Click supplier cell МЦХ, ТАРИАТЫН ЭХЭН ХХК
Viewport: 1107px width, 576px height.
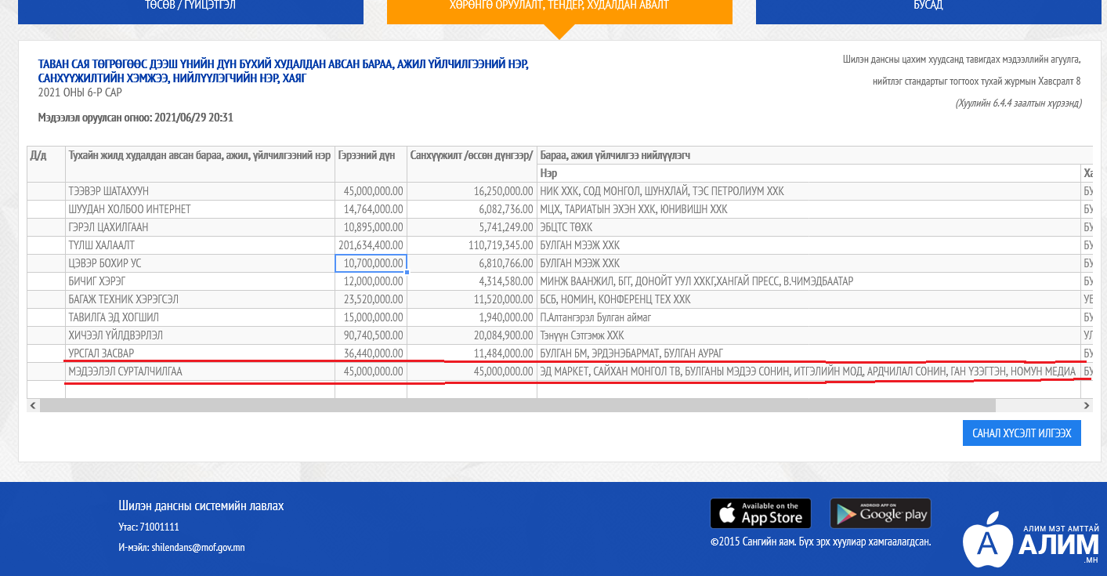(x=809, y=209)
